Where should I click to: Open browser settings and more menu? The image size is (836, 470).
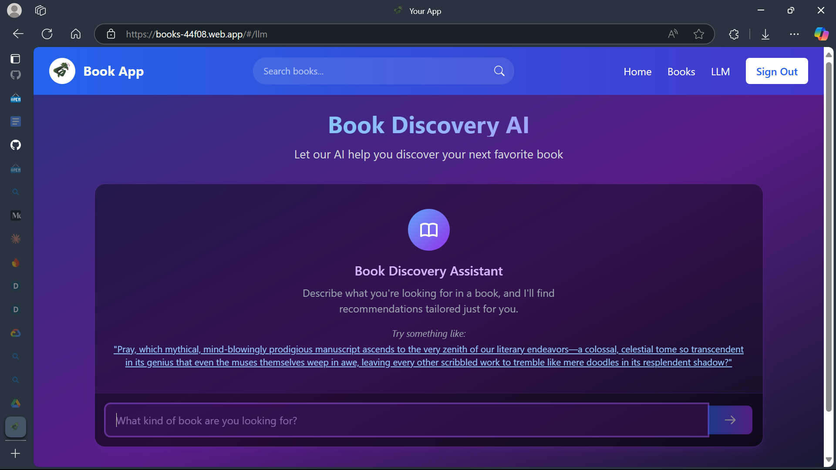pos(794,34)
